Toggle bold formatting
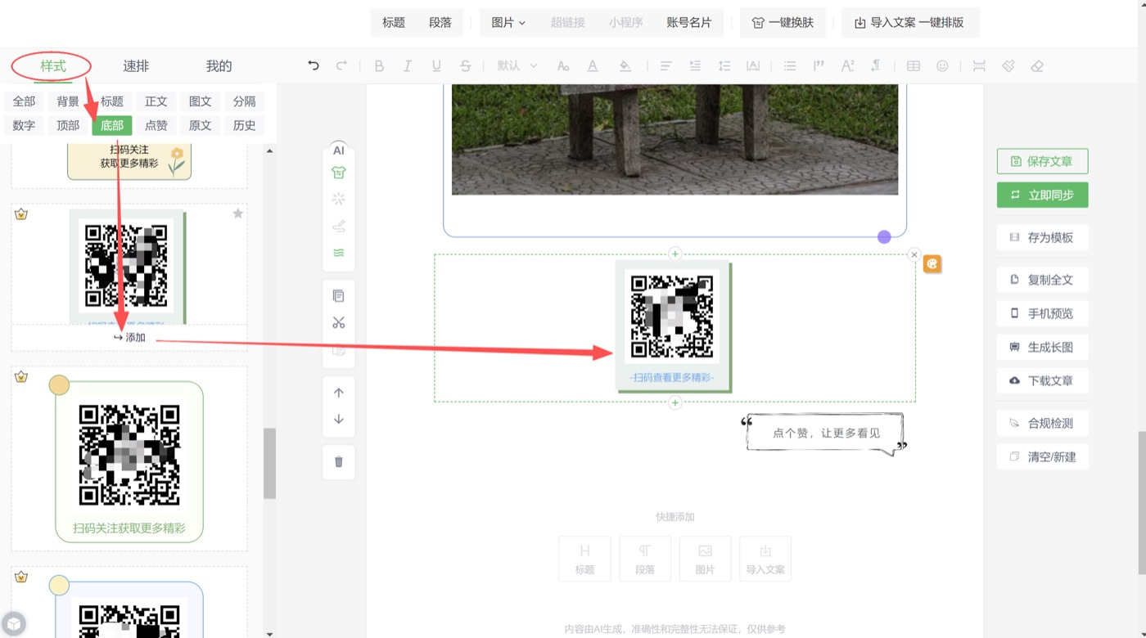The height and width of the screenshot is (638, 1146). [379, 66]
